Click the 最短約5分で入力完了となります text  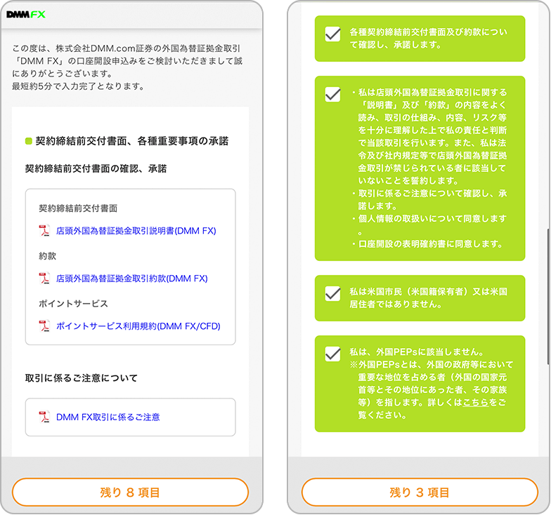pyautogui.click(x=79, y=86)
